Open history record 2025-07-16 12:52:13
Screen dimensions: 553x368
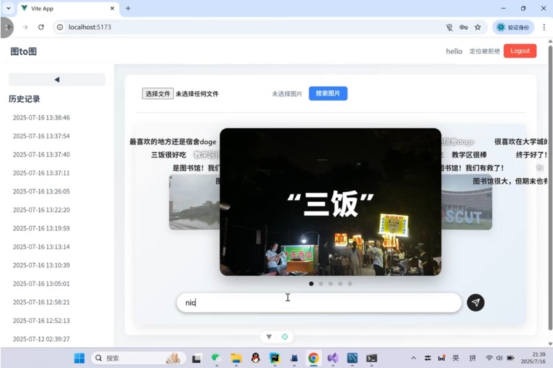point(41,321)
